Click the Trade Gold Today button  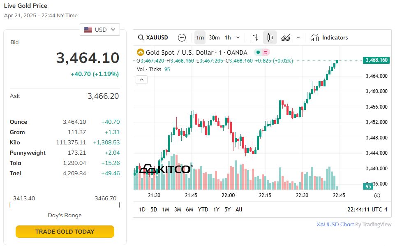65,232
